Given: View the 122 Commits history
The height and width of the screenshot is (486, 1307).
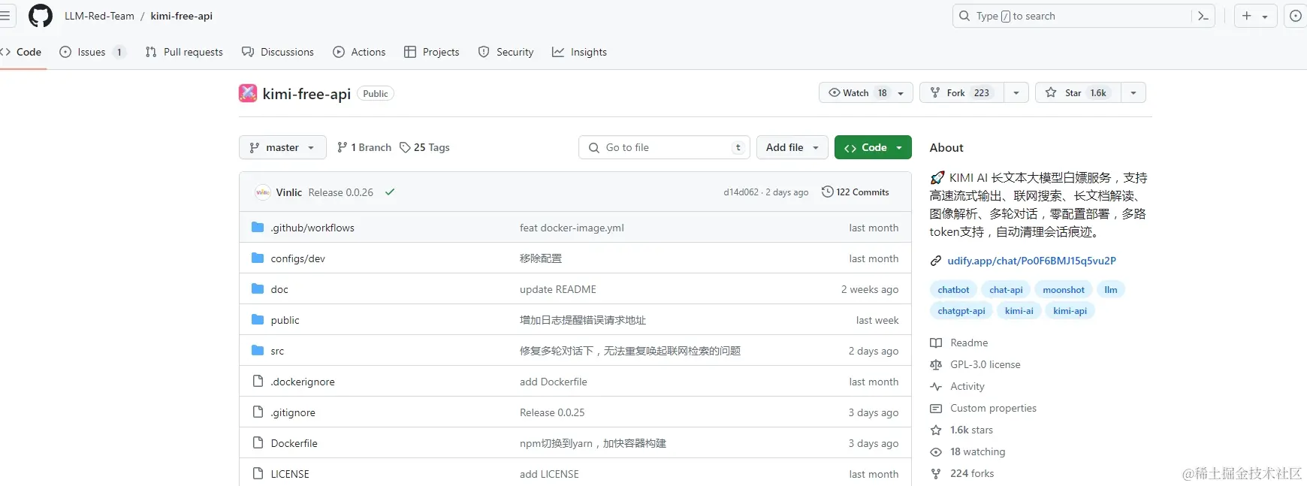Looking at the screenshot, I should [856, 192].
